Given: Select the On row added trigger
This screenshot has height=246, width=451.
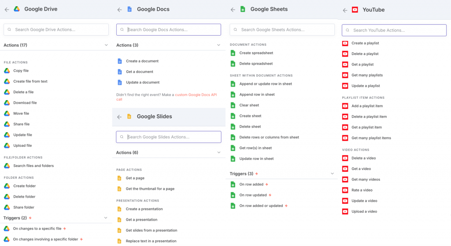Looking at the screenshot, I should (x=251, y=184).
